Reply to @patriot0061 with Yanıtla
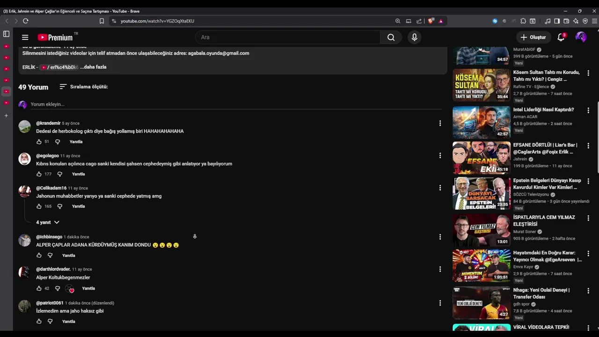The width and height of the screenshot is (599, 337). click(69, 322)
